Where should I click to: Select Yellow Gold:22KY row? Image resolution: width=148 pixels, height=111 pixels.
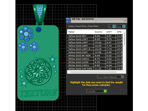point(95,52)
